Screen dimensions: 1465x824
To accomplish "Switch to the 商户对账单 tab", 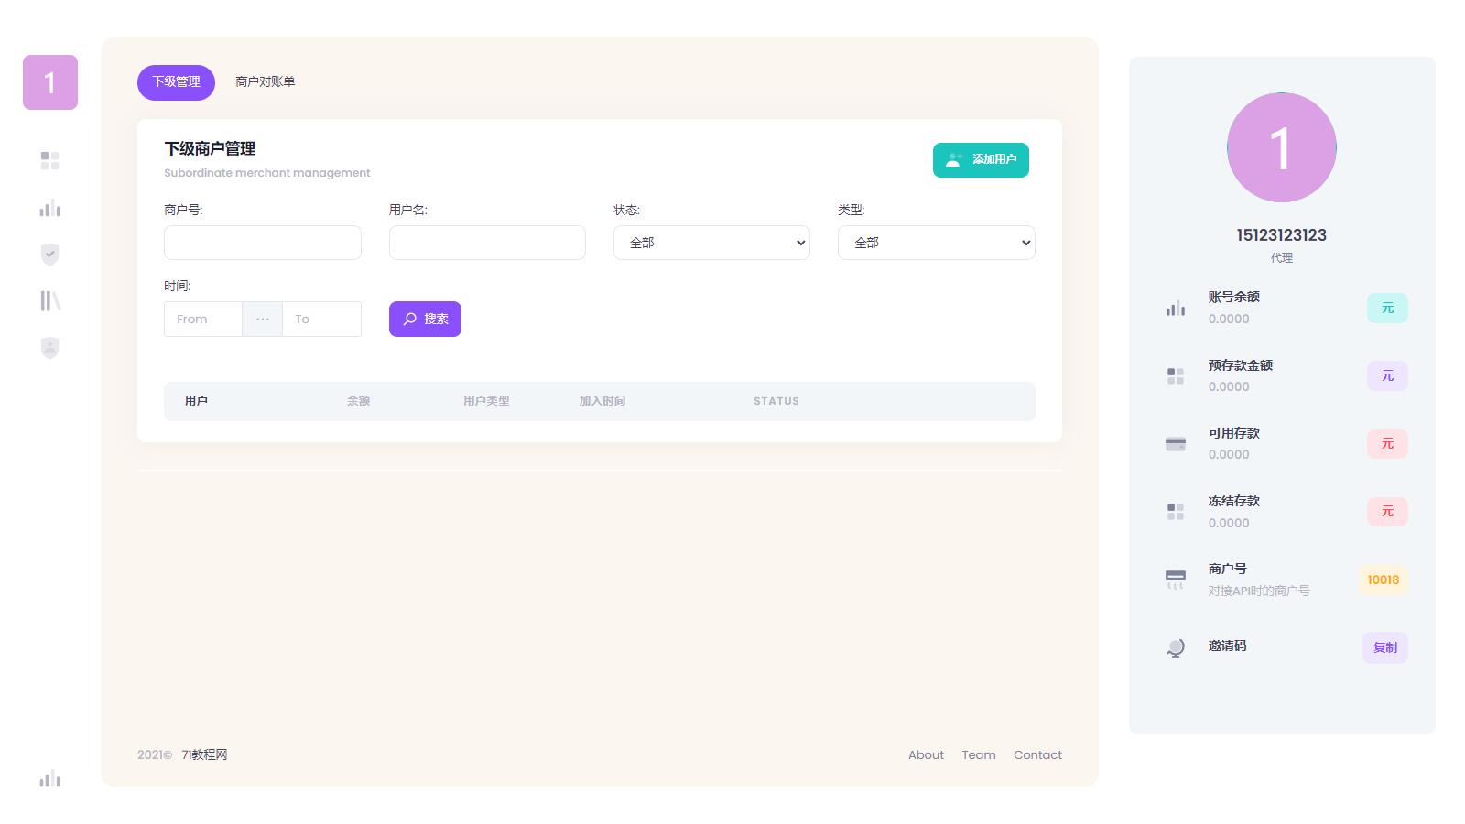I will coord(266,82).
